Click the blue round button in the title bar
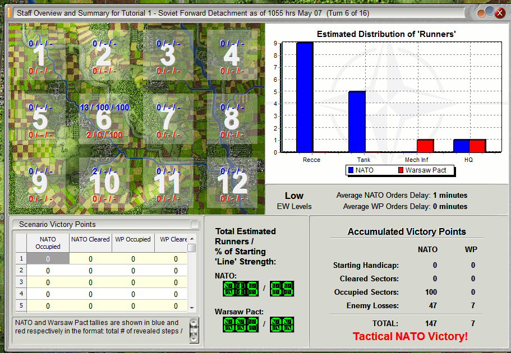 pyautogui.click(x=490, y=11)
